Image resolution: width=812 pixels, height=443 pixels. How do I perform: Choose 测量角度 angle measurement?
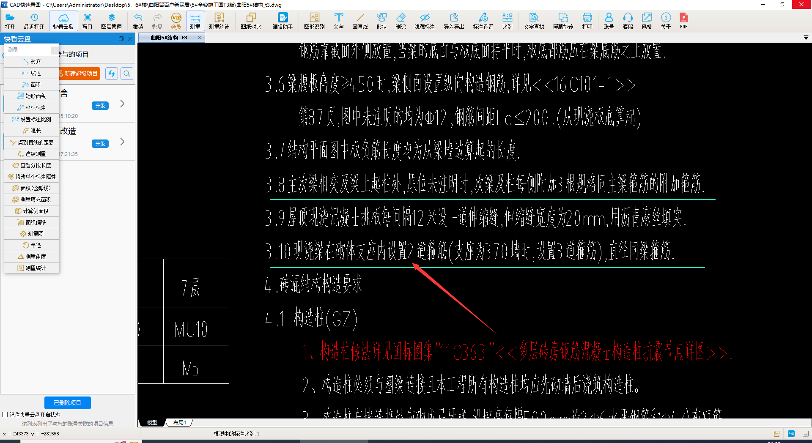click(32, 257)
